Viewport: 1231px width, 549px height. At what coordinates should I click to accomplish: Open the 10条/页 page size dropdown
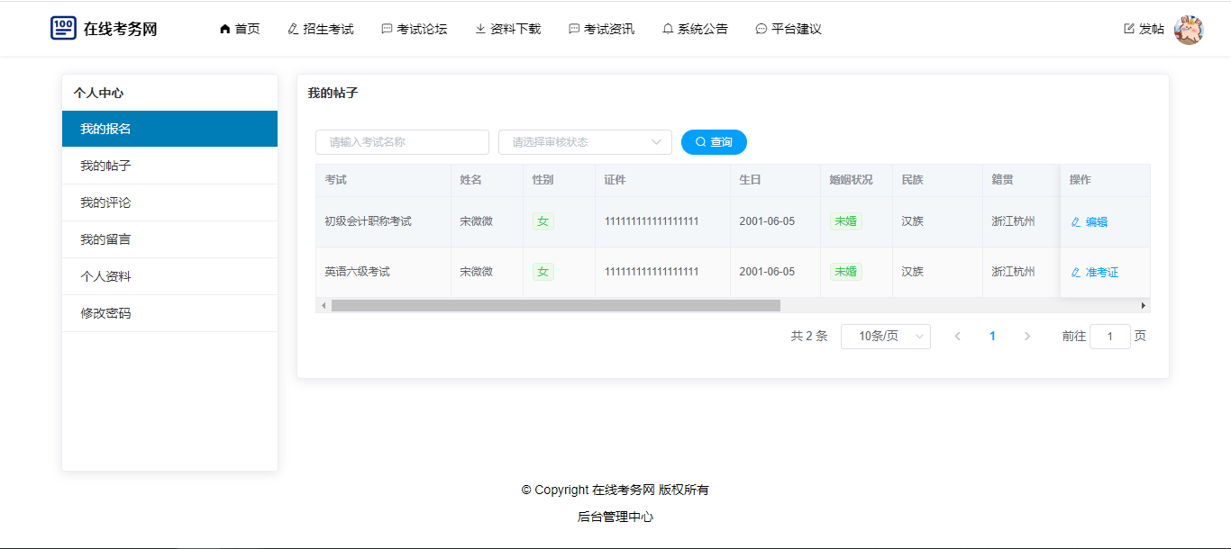pos(885,337)
